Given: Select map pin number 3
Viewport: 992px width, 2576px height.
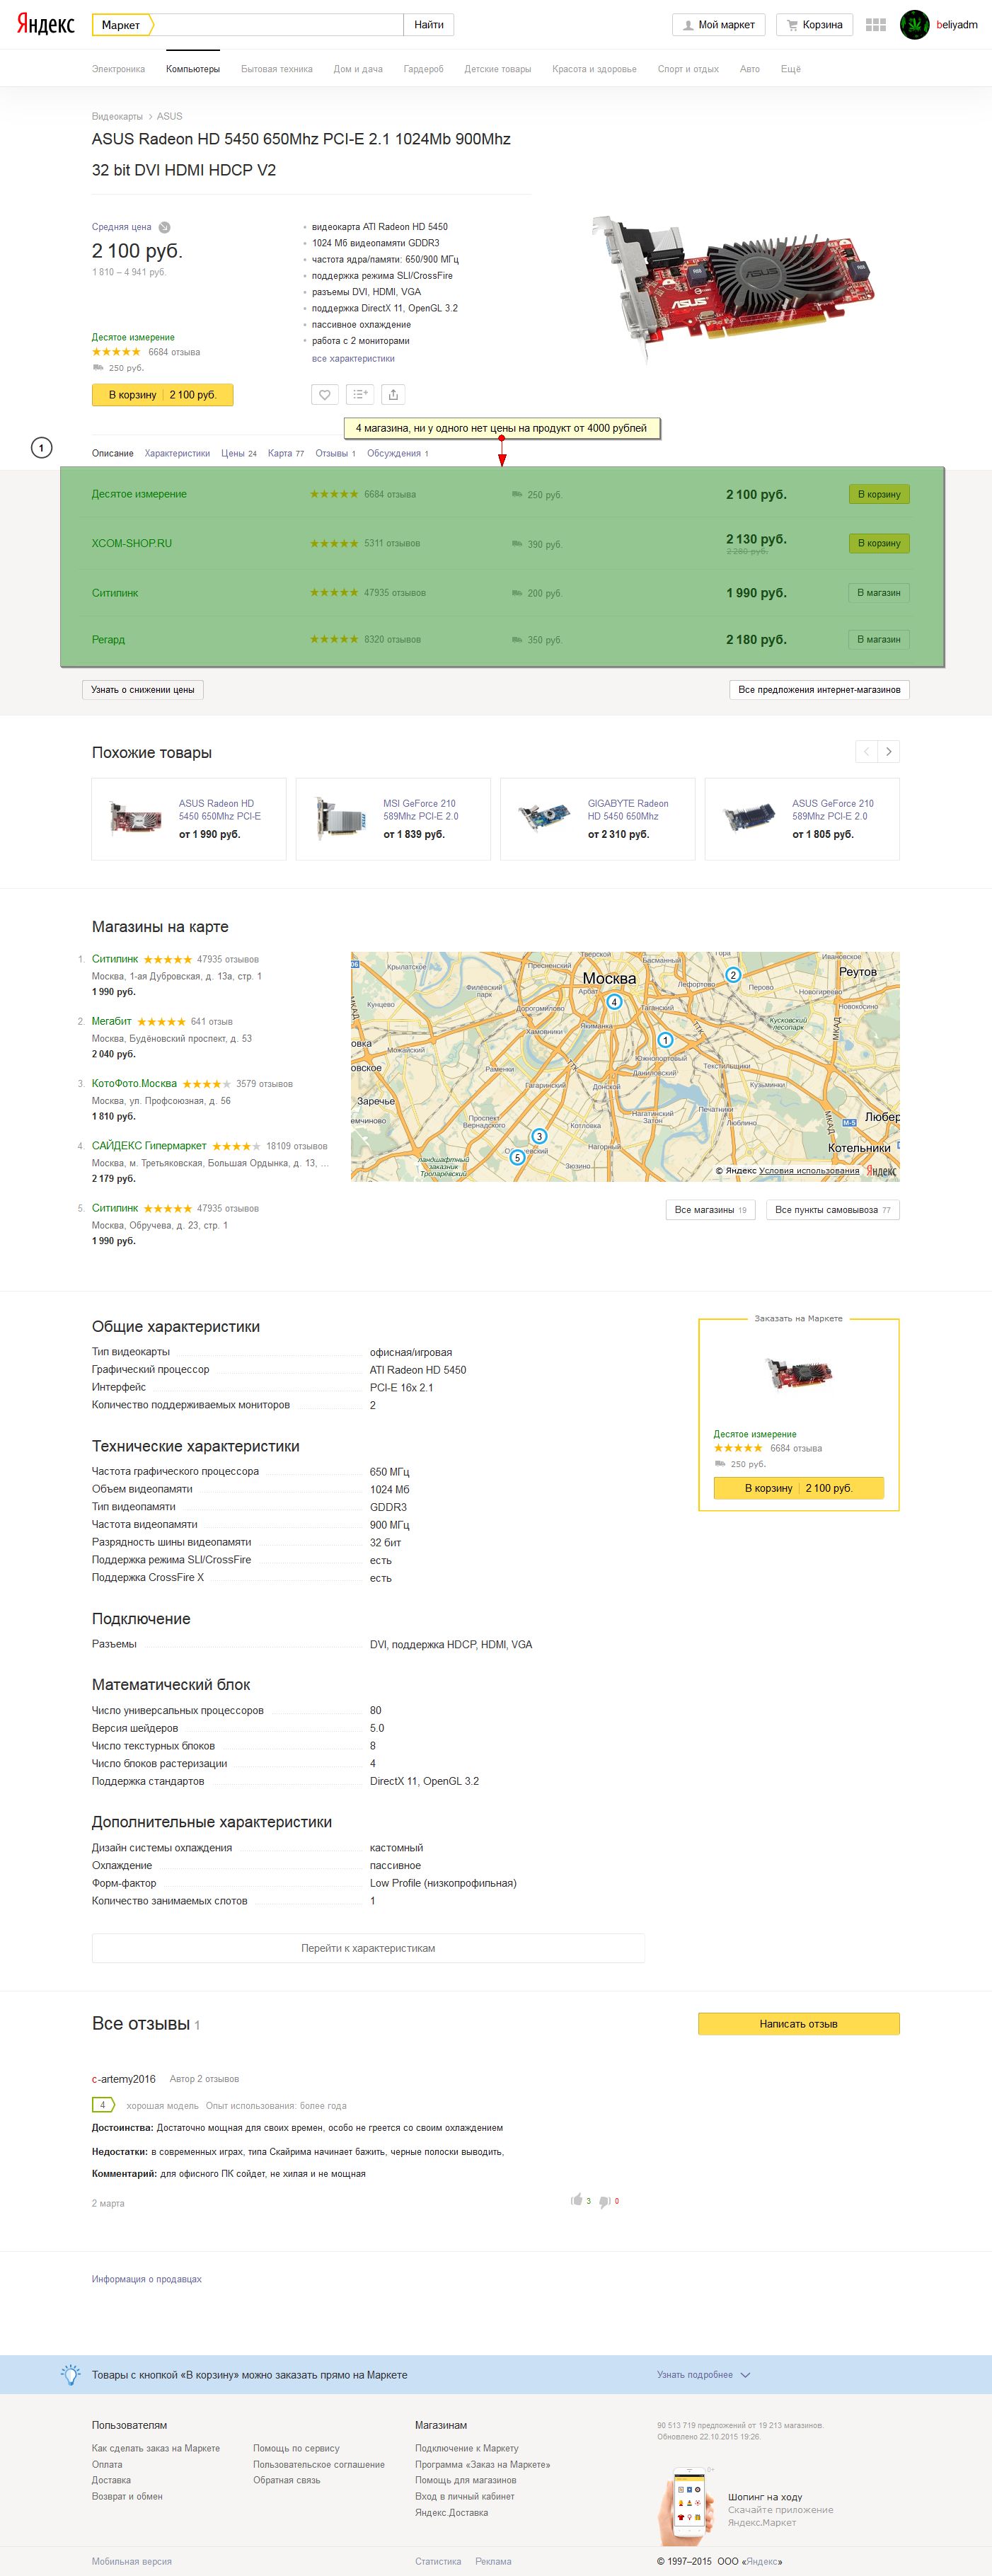Looking at the screenshot, I should pyautogui.click(x=539, y=1136).
